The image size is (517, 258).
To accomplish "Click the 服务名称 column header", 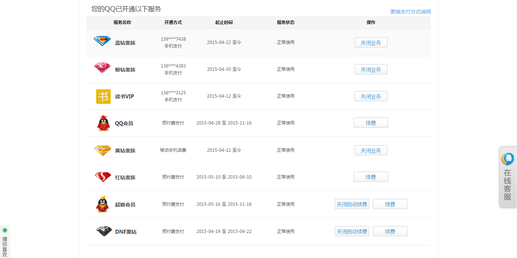I will tap(122, 22).
